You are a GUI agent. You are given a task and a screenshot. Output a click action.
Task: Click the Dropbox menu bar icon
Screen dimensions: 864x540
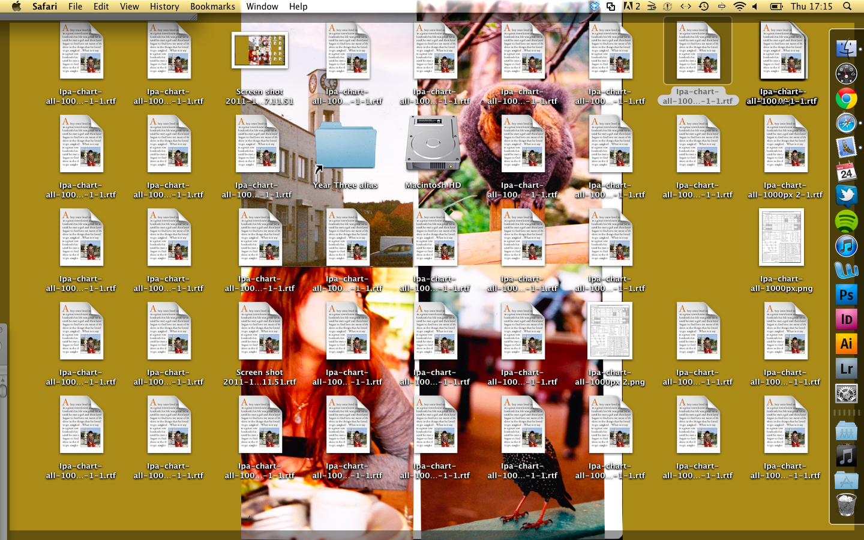tap(595, 6)
